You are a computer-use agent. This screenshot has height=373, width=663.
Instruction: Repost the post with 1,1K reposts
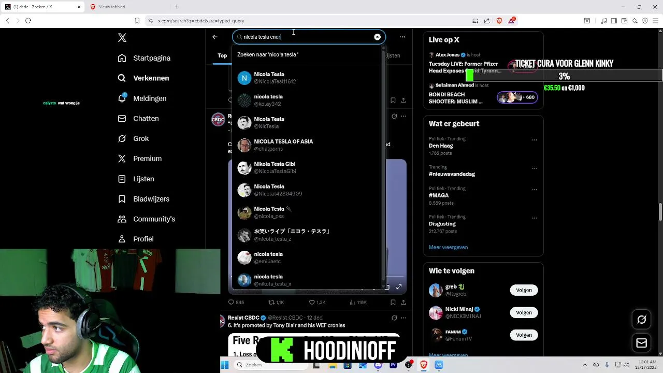tap(276, 303)
